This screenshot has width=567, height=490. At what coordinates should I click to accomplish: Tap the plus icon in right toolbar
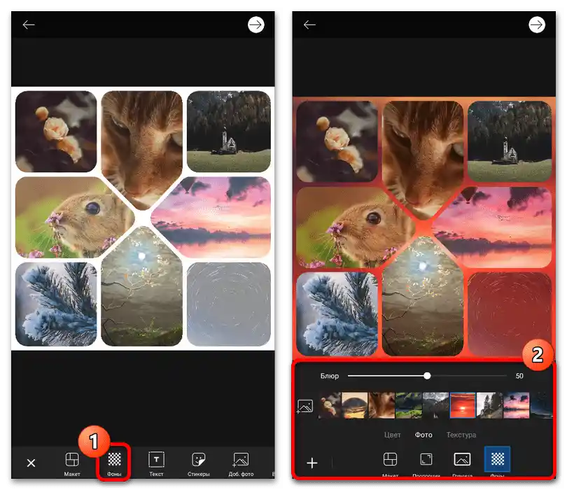click(x=312, y=463)
